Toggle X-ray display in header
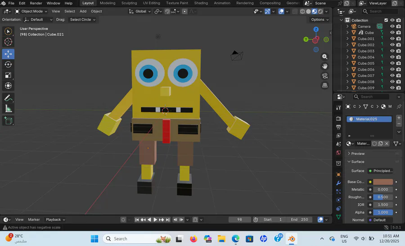 pyautogui.click(x=295, y=11)
